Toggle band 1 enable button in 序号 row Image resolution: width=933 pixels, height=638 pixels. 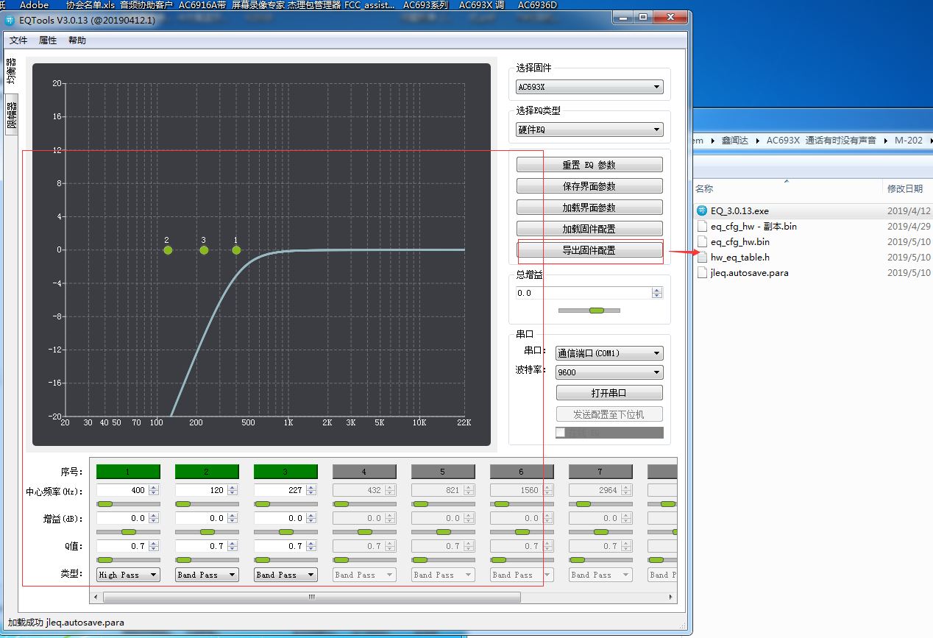point(128,472)
